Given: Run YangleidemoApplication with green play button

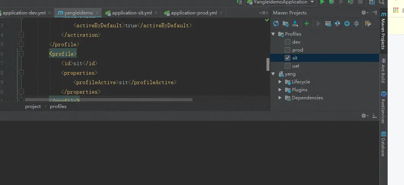Looking at the screenshot, I should tap(322, 2).
